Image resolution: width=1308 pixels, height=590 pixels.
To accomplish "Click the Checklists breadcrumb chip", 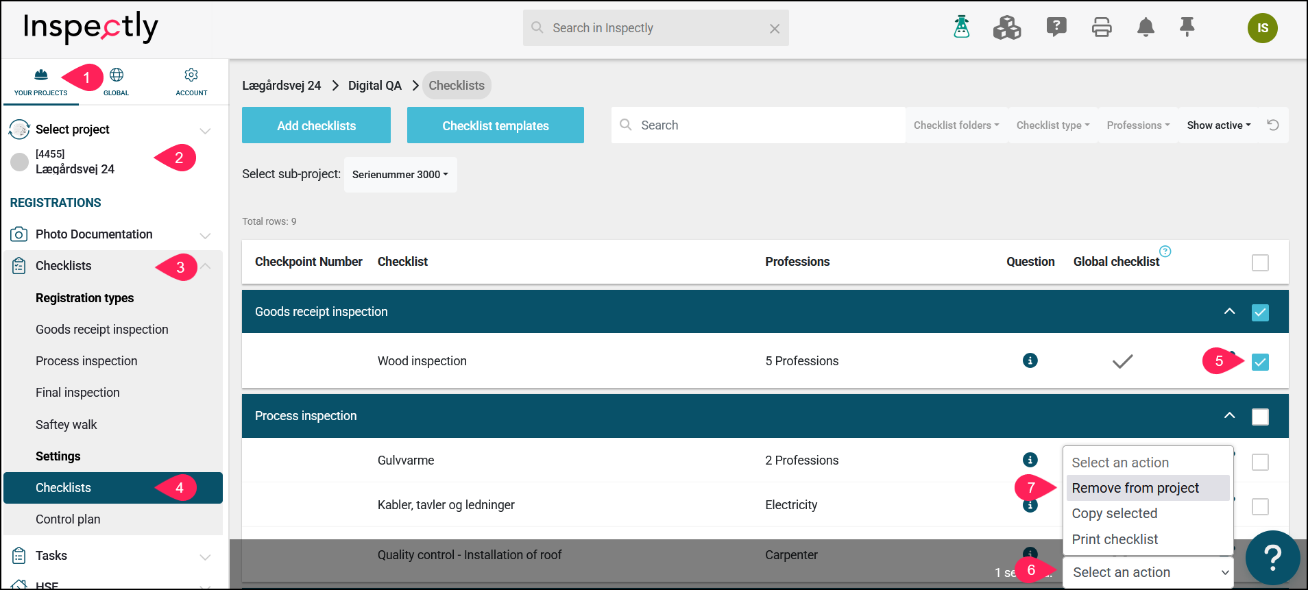I will tap(457, 86).
